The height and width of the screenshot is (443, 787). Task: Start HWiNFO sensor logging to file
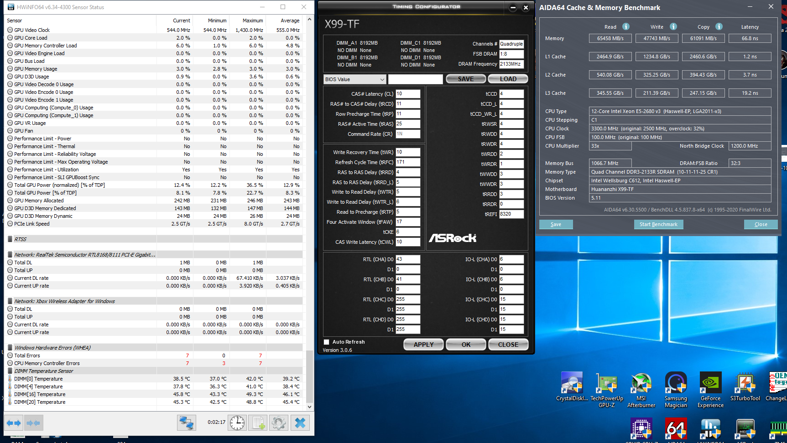click(258, 423)
